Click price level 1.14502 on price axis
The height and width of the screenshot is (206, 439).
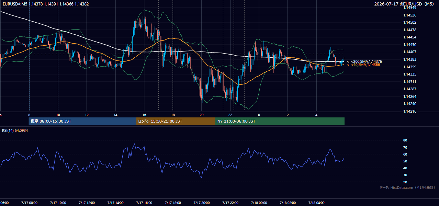410,22
